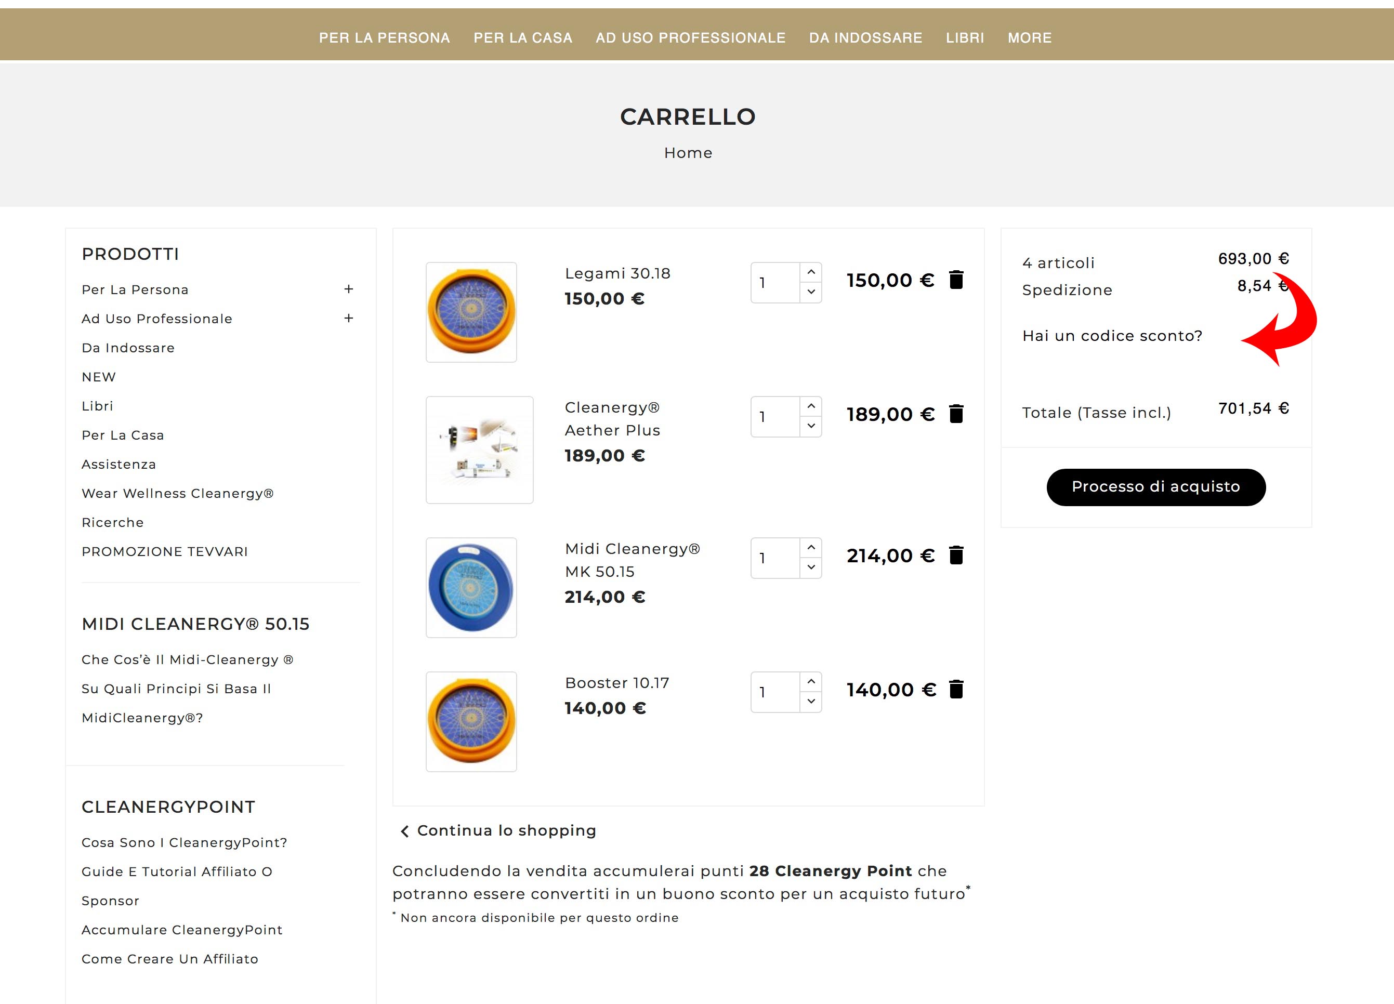This screenshot has height=1004, width=1394.
Task: Open Cleanergy Aether Plus name link
Action: (x=612, y=419)
